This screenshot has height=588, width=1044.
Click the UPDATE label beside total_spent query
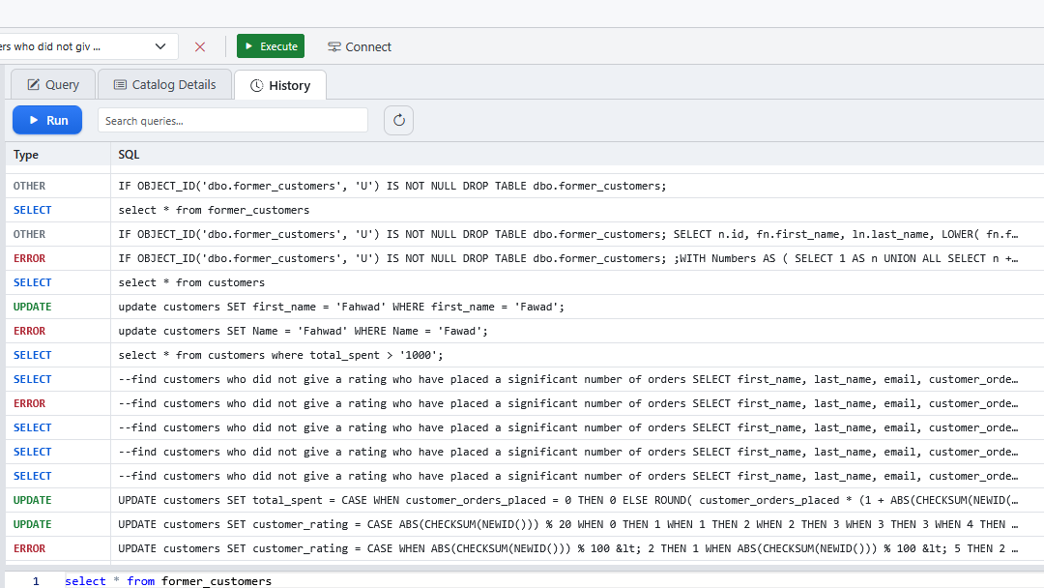[32, 500]
